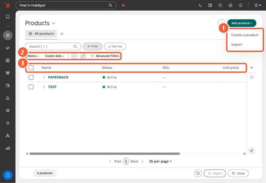The height and width of the screenshot is (183, 266).
Task: Select all products header checkbox
Action: pyautogui.click(x=31, y=68)
